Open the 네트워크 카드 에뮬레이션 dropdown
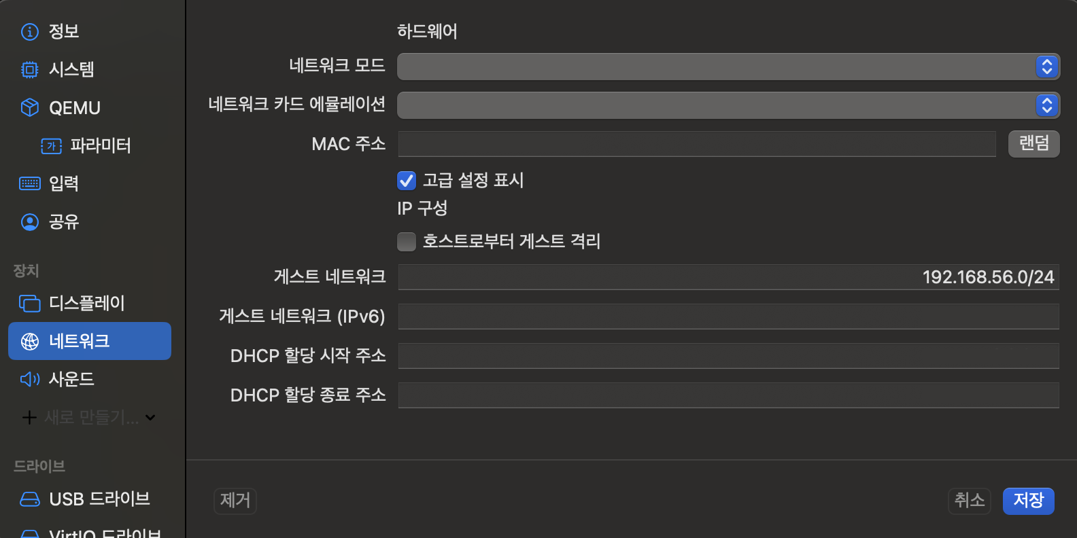The width and height of the screenshot is (1077, 538). coord(728,105)
